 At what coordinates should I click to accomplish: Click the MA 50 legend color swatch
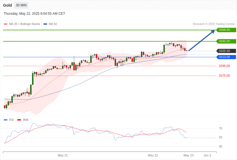45,24
